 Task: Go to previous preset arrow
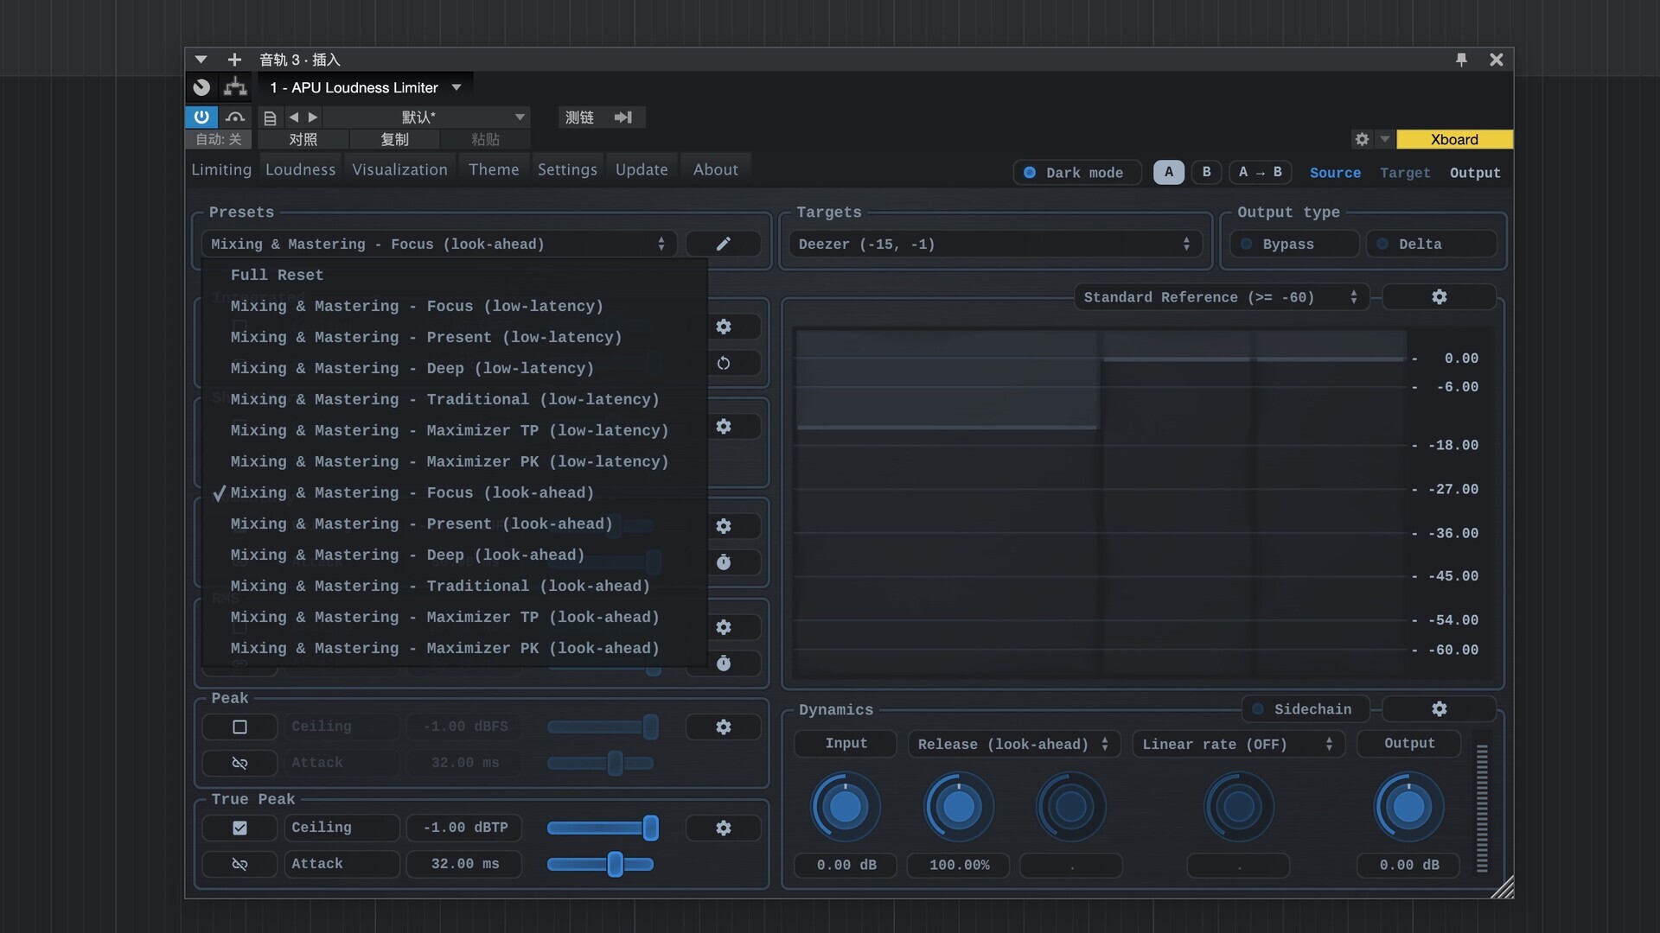pos(294,117)
